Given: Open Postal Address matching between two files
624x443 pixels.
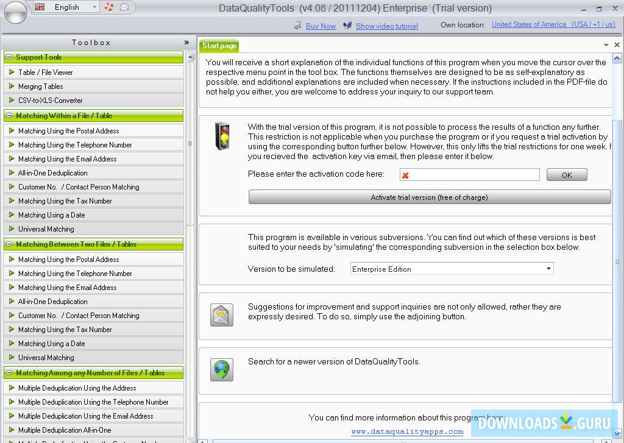Looking at the screenshot, I should (93, 259).
